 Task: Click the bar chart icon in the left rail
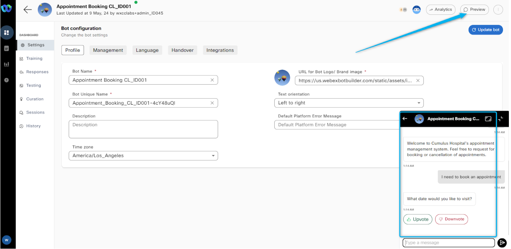7,64
